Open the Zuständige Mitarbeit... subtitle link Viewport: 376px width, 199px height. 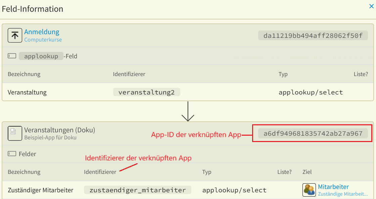(343, 194)
